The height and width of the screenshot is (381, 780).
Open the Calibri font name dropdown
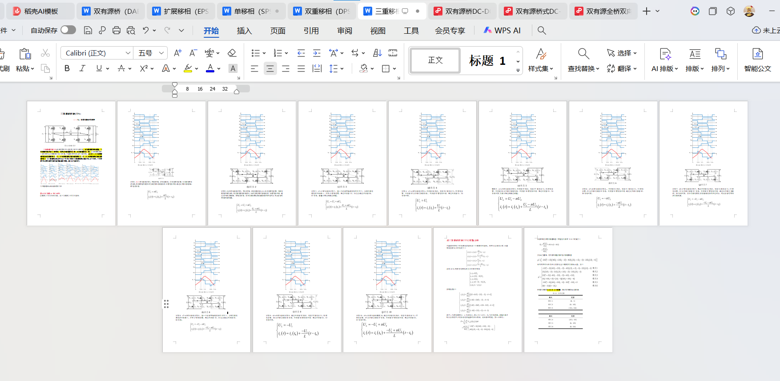click(x=128, y=53)
